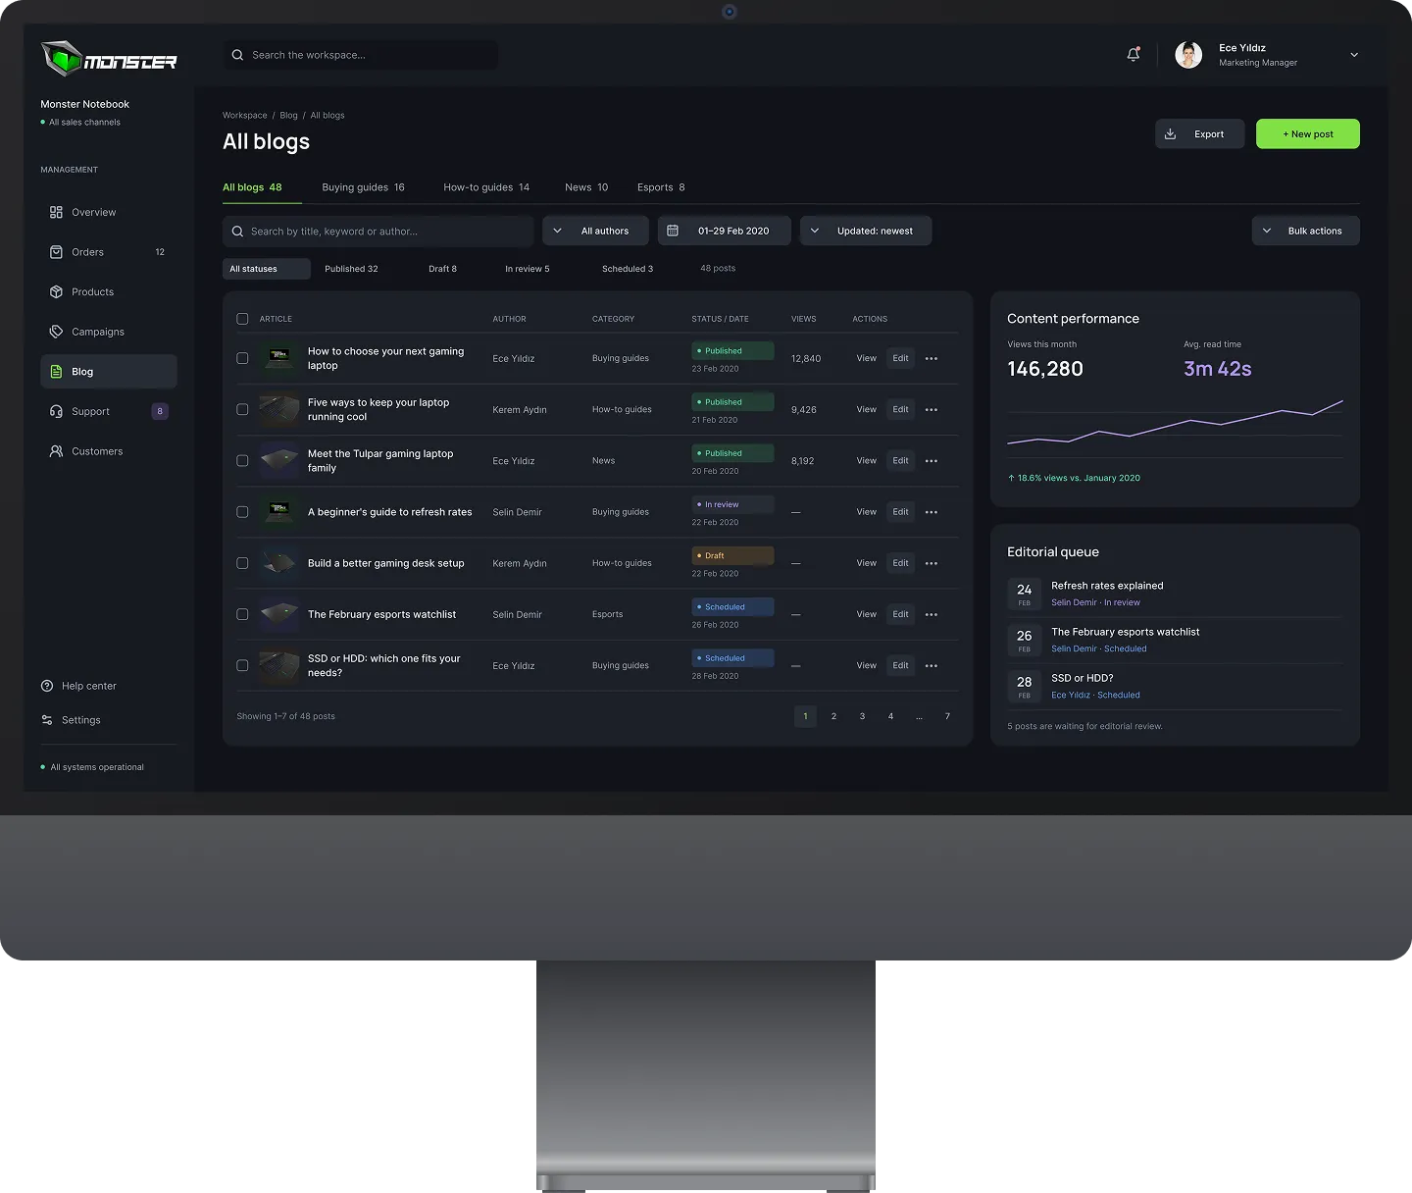
Task: Check the SSD or HDD article row
Action: coord(242,665)
